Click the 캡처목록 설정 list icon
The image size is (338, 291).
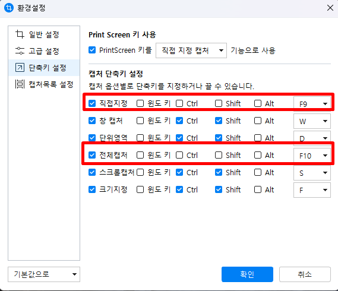coord(20,84)
